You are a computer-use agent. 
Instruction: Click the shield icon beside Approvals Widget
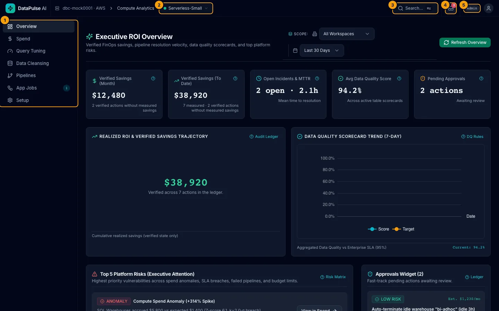370,274
